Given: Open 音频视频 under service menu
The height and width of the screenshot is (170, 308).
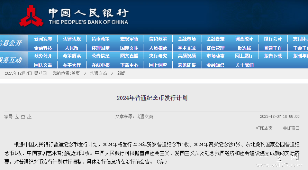Looking at the screenshot, I should (187, 56).
